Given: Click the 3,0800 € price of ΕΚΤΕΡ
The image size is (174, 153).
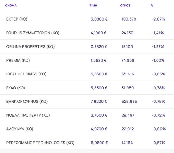Looking at the screenshot, I should [99, 19].
